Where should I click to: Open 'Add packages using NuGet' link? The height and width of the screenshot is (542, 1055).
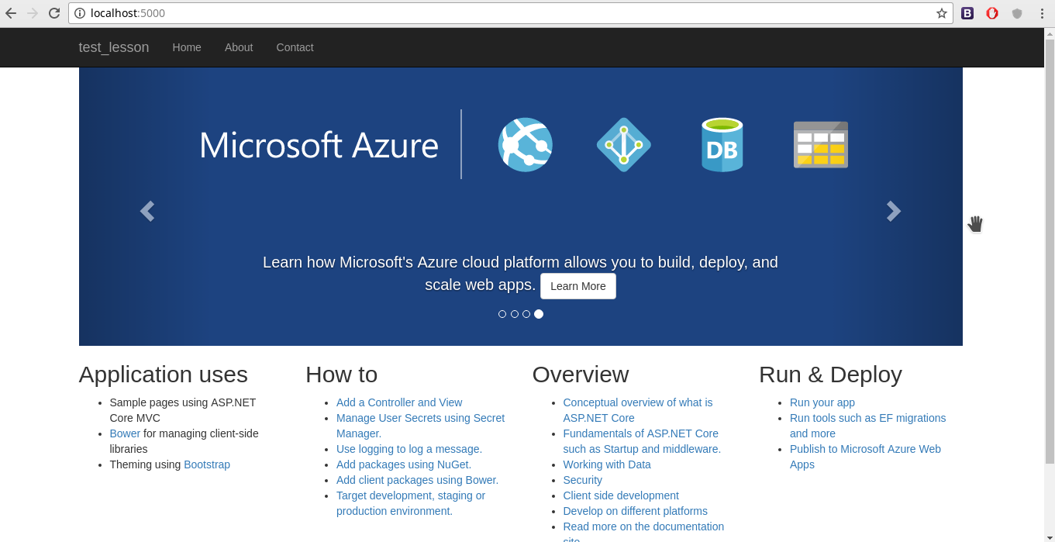tap(404, 464)
